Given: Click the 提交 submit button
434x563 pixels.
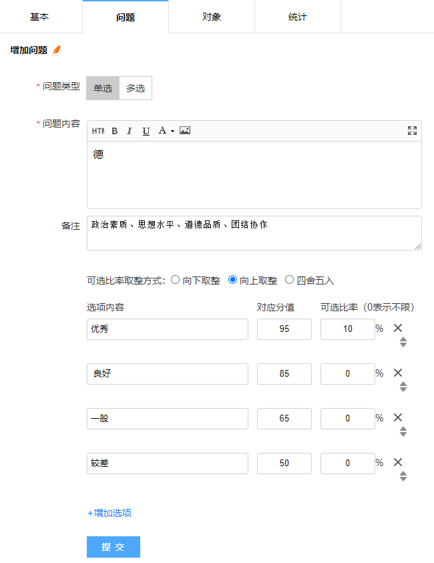Looking at the screenshot, I should tap(114, 547).
